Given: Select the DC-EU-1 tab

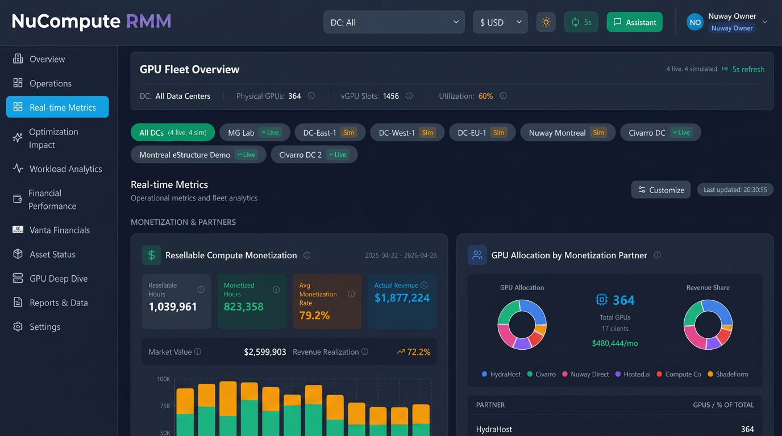Looking at the screenshot, I should tap(482, 132).
